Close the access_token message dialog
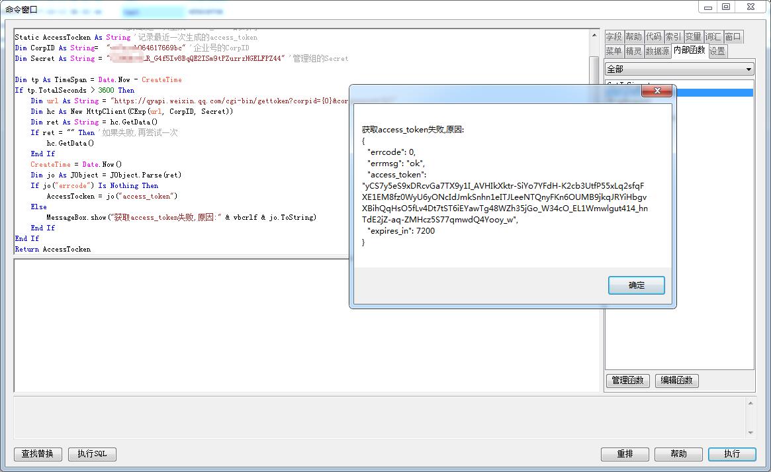The width and height of the screenshot is (771, 472). coord(657,91)
